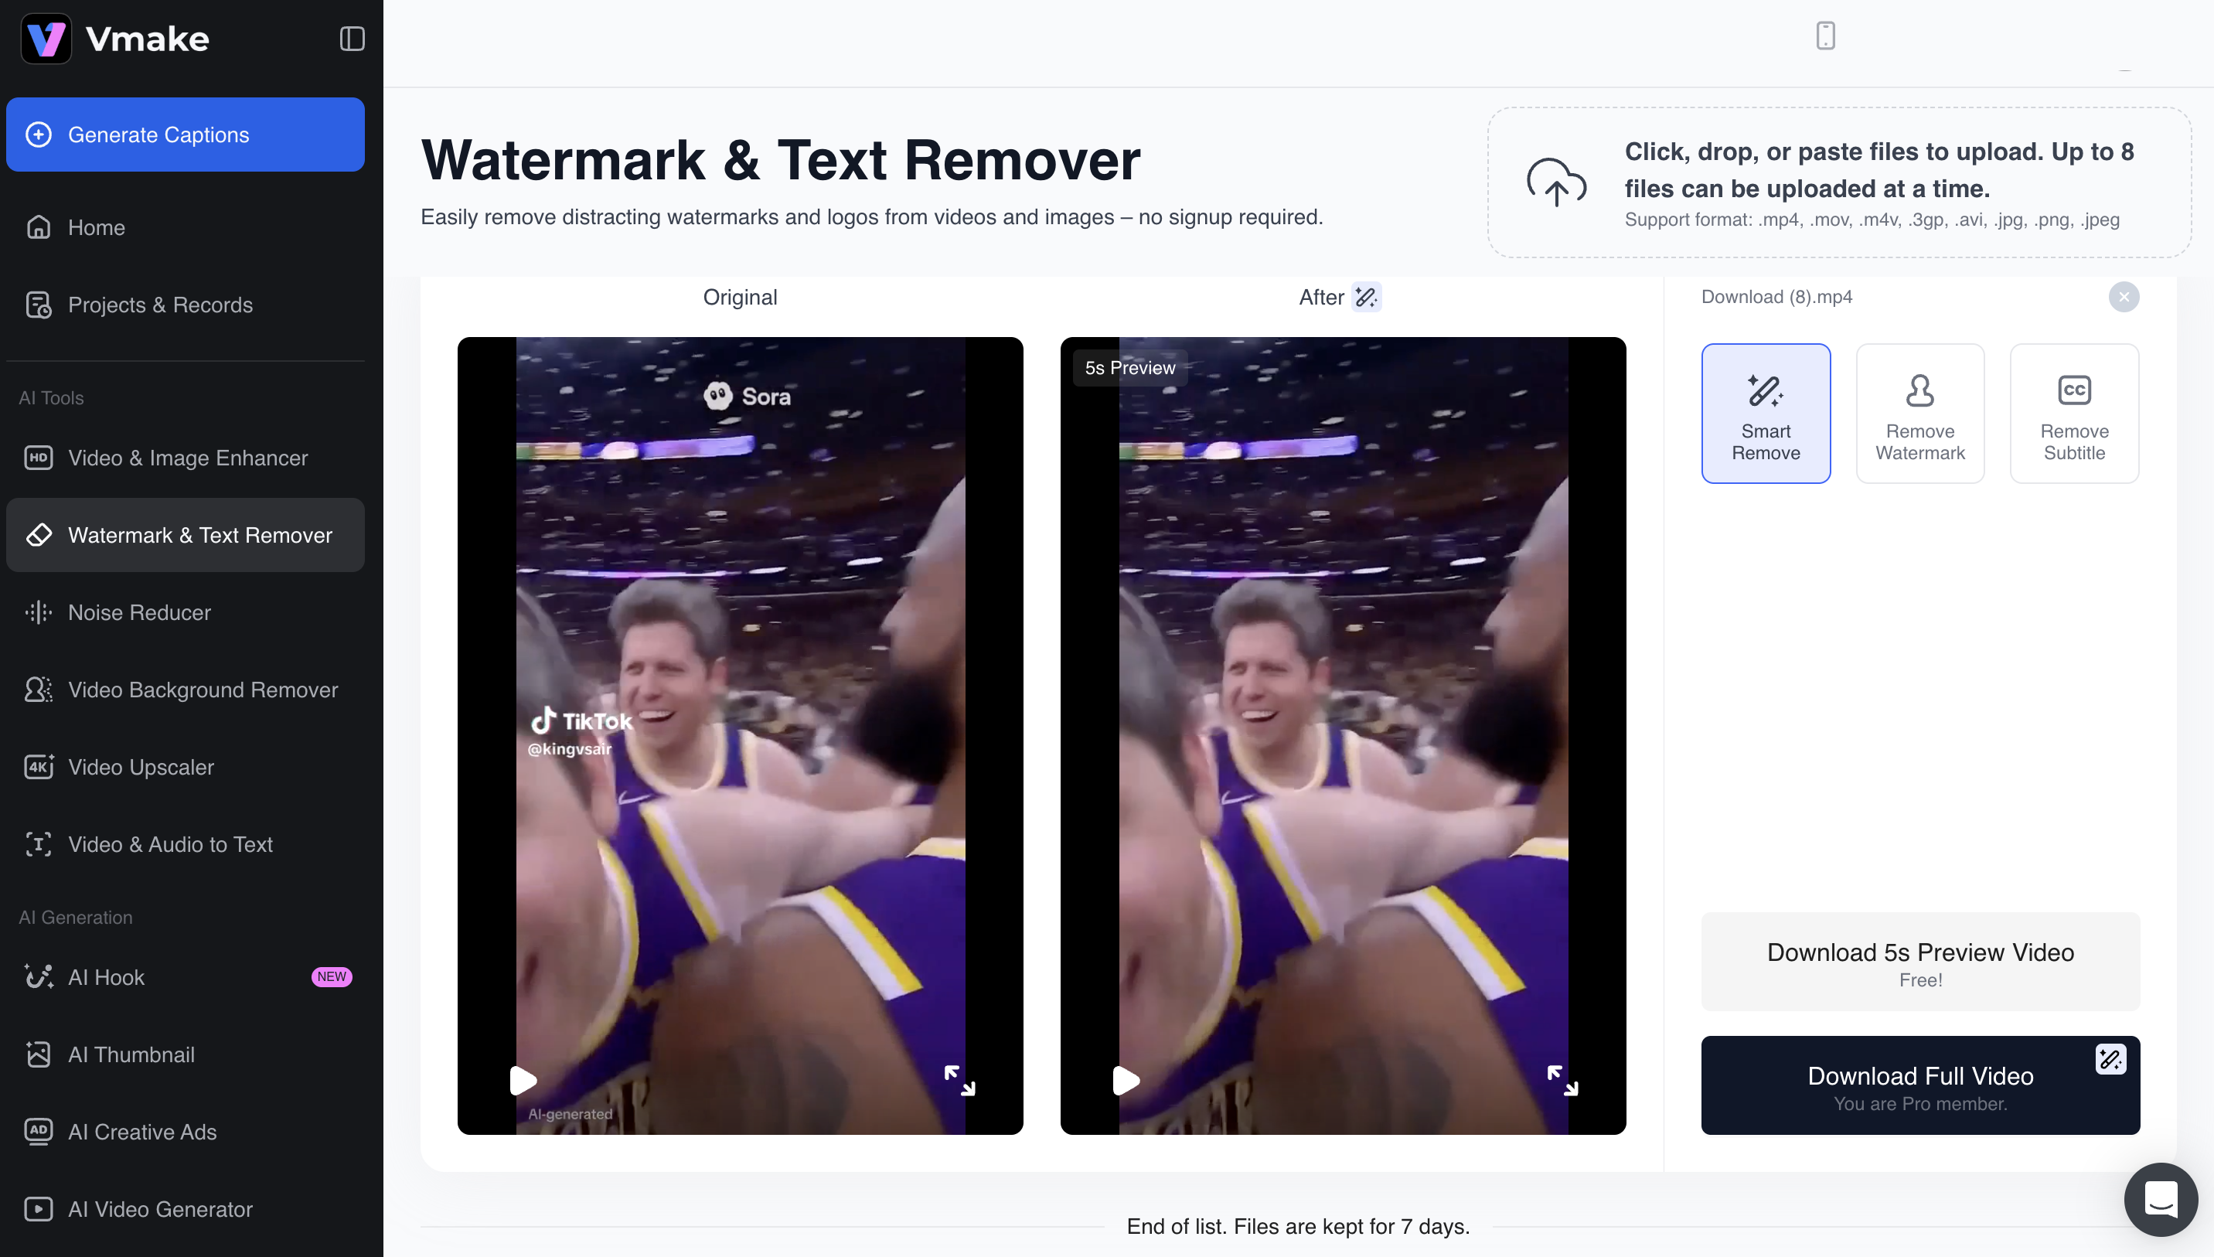This screenshot has height=1257, width=2214.
Task: Select Remove Subtitle mode
Action: click(2073, 414)
